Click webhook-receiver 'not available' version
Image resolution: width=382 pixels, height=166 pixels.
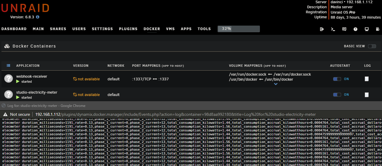pos(87,79)
